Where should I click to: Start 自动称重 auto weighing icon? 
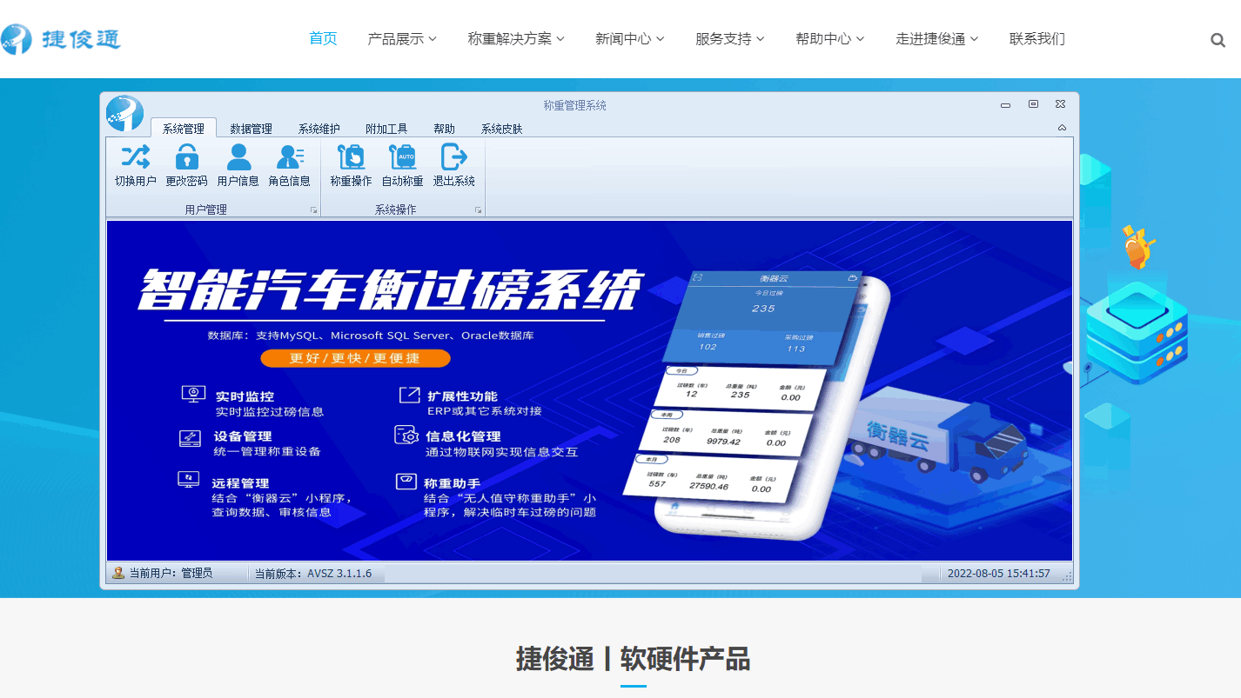[x=402, y=156]
